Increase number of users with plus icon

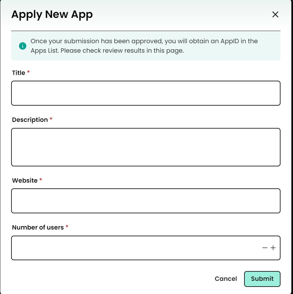(x=273, y=248)
